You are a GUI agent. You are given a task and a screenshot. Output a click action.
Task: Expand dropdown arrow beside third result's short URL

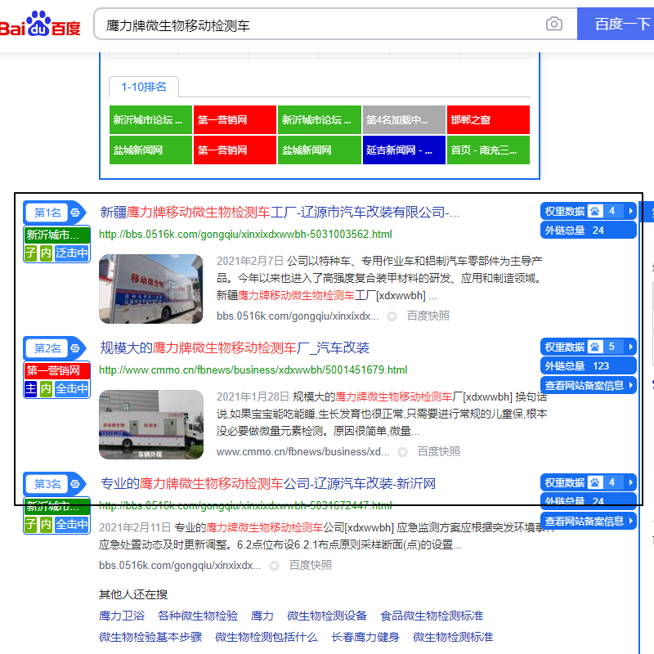point(274,566)
